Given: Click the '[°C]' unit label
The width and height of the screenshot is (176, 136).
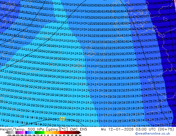Looking at the screenshot, I should click(x=64, y=129).
